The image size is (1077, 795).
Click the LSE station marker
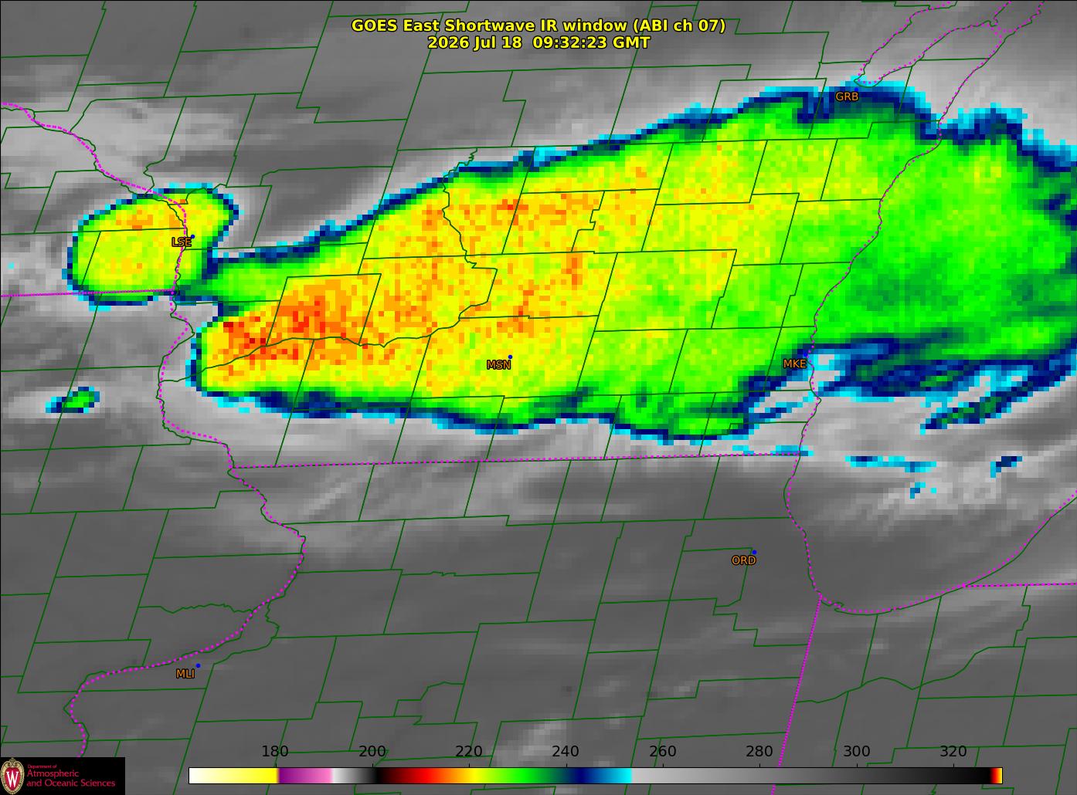[x=192, y=237]
